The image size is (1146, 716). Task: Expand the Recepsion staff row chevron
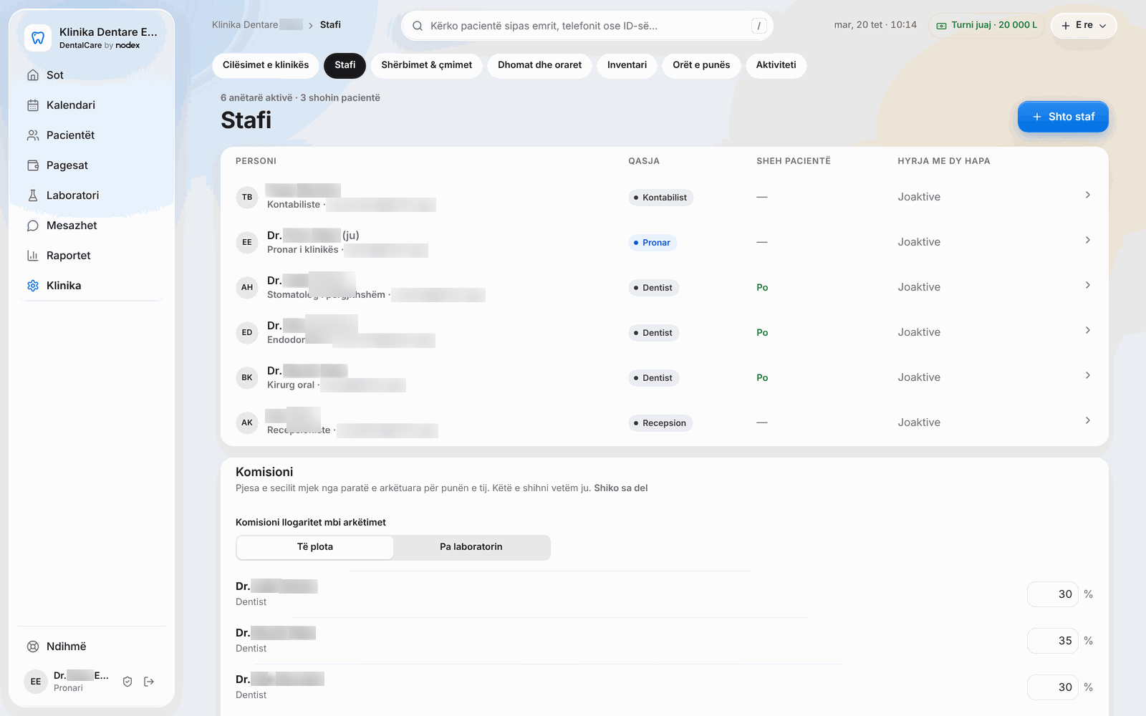point(1087,420)
